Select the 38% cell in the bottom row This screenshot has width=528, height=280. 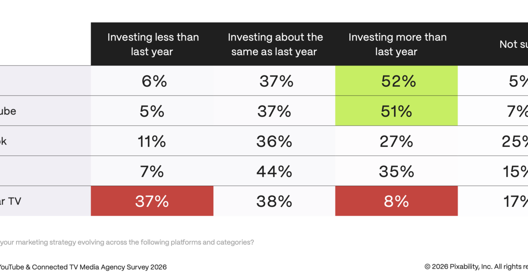[x=274, y=201]
